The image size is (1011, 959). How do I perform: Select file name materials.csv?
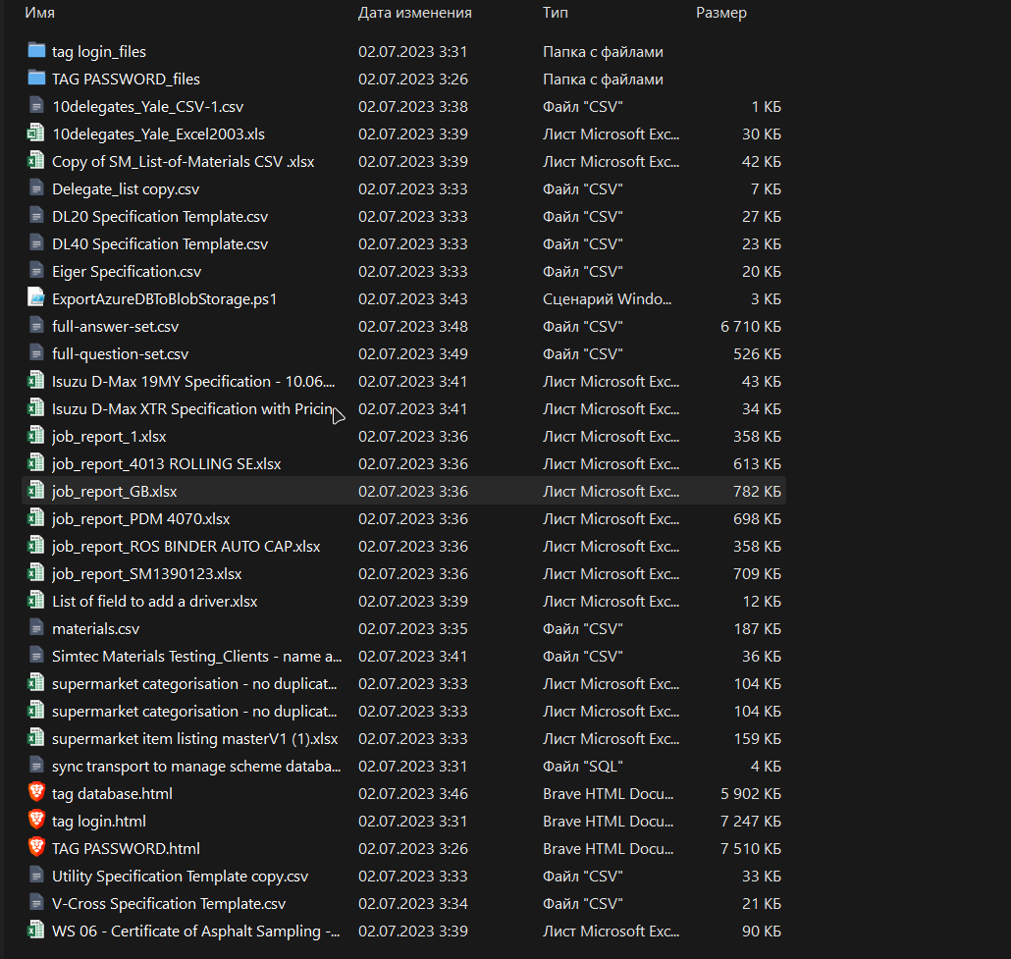(x=95, y=629)
